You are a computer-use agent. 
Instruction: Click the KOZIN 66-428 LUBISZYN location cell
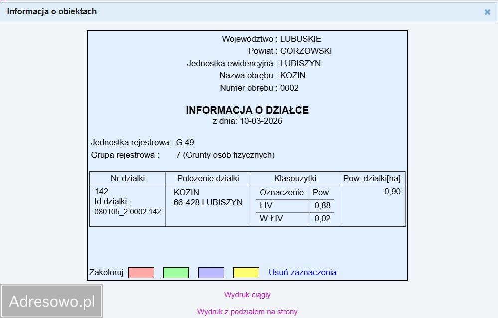[x=208, y=198]
